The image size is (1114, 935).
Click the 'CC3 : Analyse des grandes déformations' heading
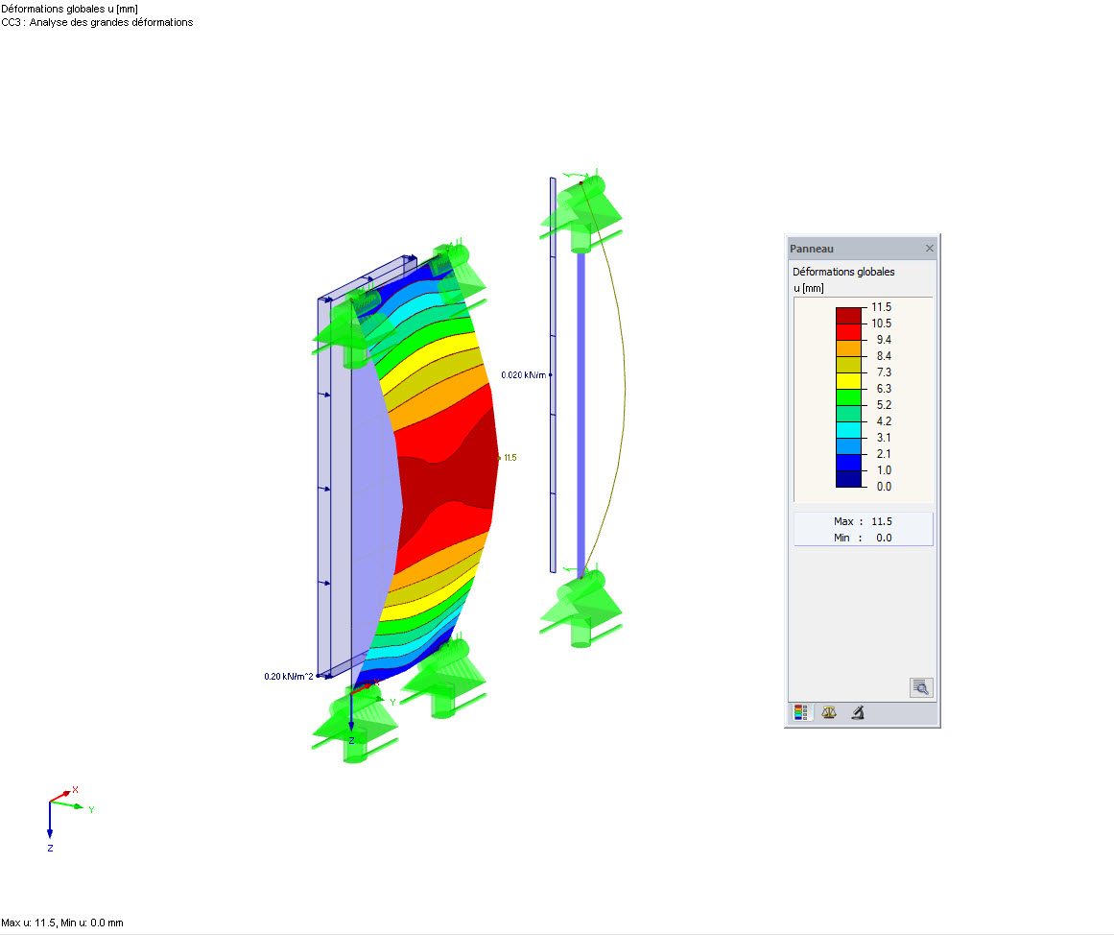[x=97, y=22]
